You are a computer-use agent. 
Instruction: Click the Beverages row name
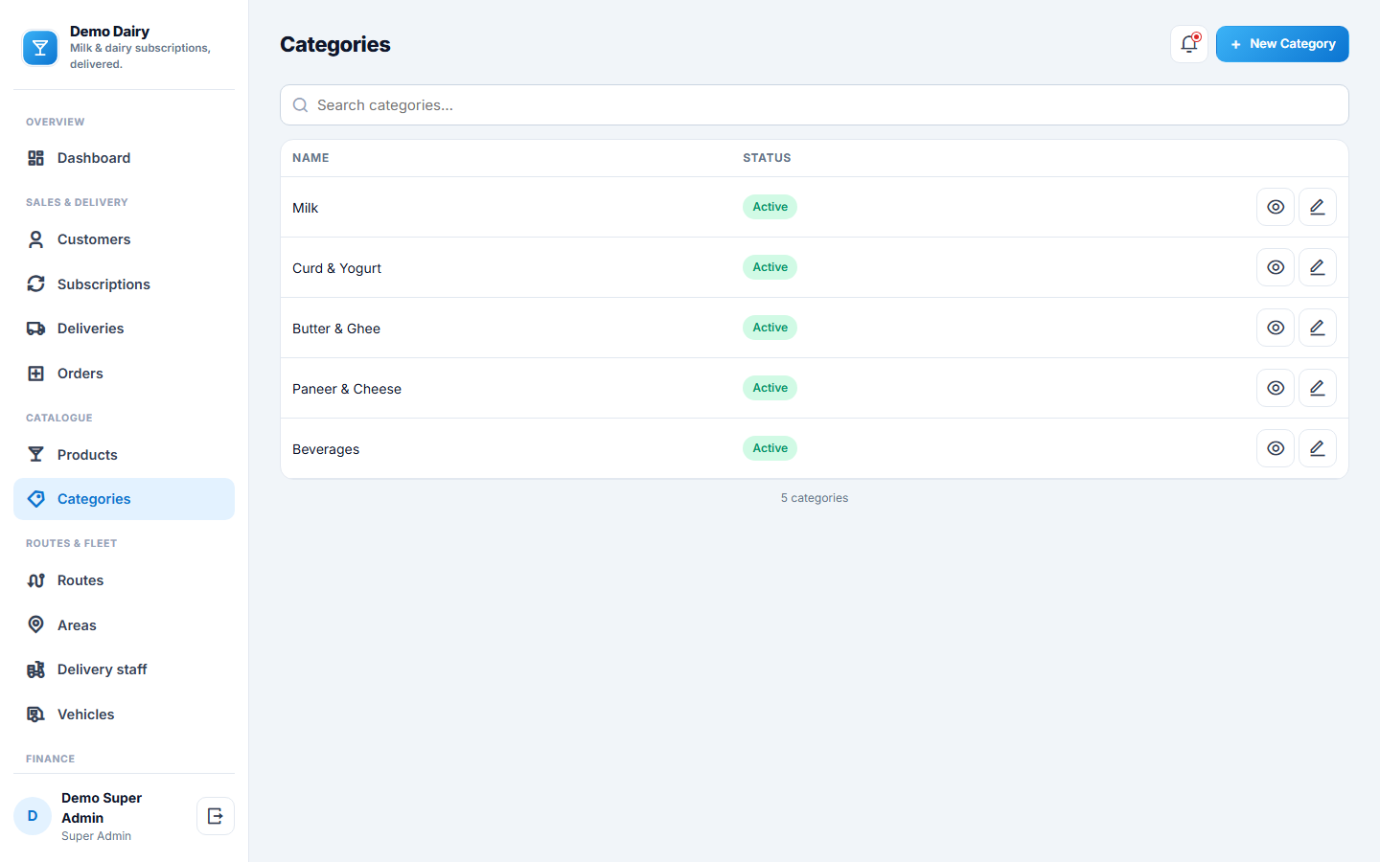(326, 449)
